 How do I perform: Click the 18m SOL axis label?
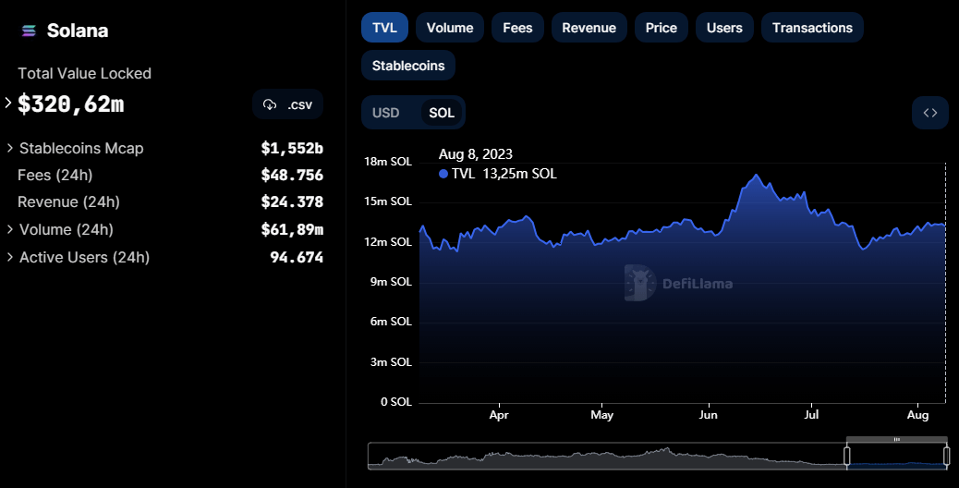tap(388, 162)
